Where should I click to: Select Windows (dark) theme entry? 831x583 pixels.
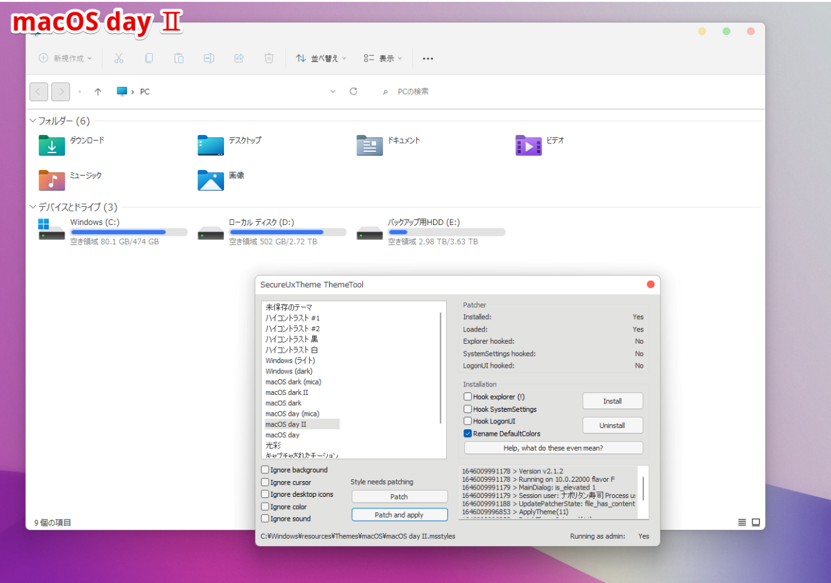289,371
